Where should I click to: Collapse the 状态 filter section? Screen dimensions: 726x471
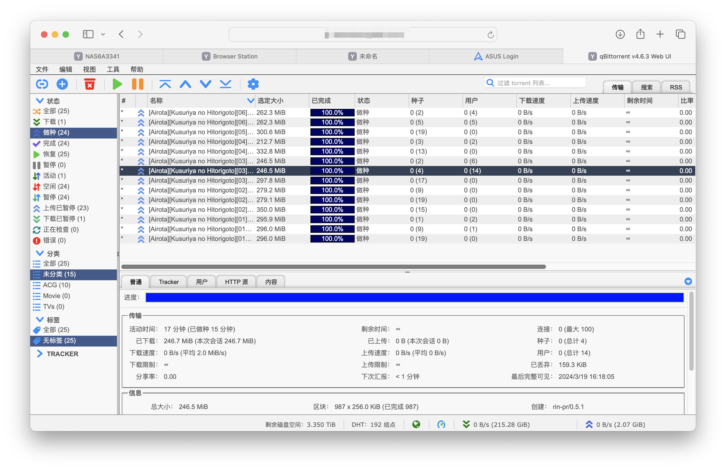pos(40,101)
